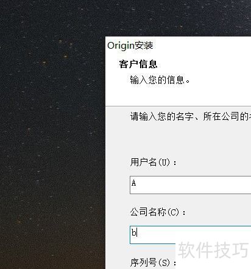Click empty space in the username box

(x=193, y=185)
